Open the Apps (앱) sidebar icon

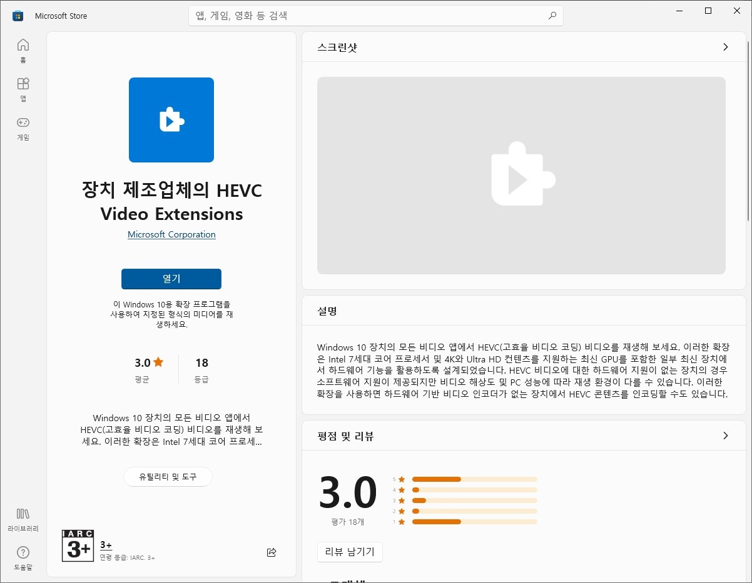click(23, 89)
